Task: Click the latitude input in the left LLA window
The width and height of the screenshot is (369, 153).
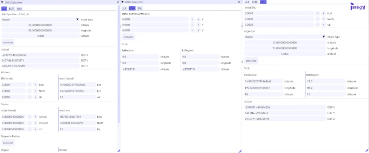Action: (40, 25)
